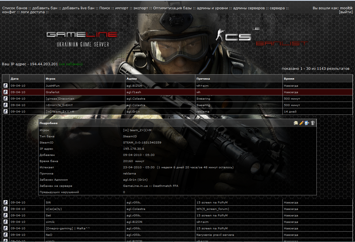355x242 pixels.
Task: Click player [Dnepro-gaming] | MaRa^^ cell
Action: click(67, 228)
